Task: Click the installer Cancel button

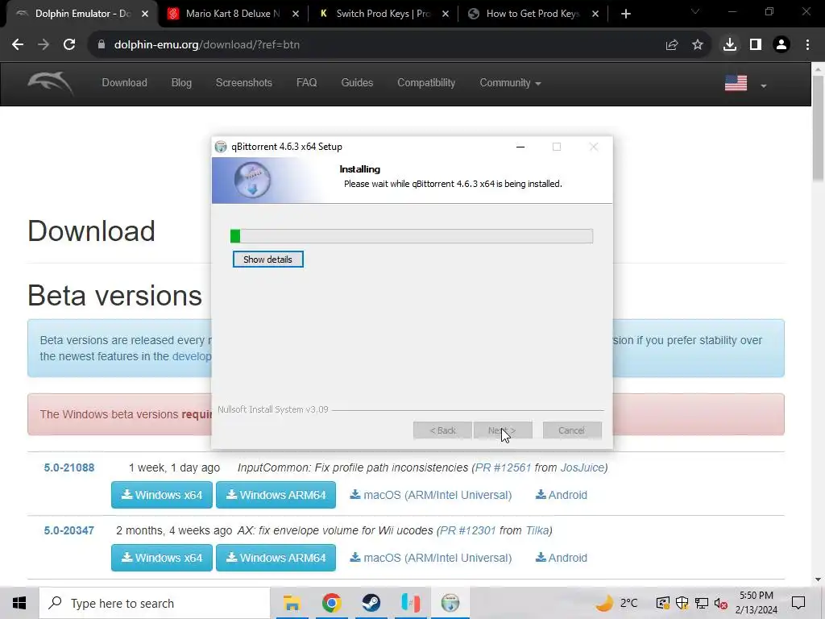Action: [x=572, y=430]
